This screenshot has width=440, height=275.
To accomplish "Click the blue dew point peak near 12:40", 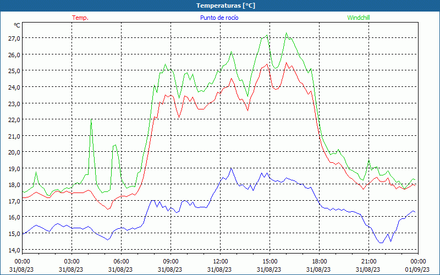I will (x=231, y=168).
